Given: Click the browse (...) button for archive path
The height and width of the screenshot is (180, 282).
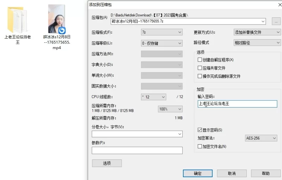Looking at the screenshot, I should click(x=276, y=22).
